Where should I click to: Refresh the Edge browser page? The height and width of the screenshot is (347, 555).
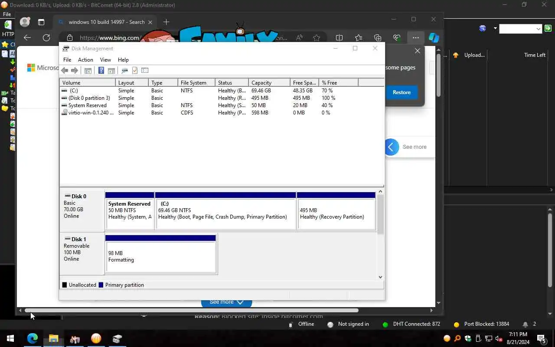pos(46,38)
